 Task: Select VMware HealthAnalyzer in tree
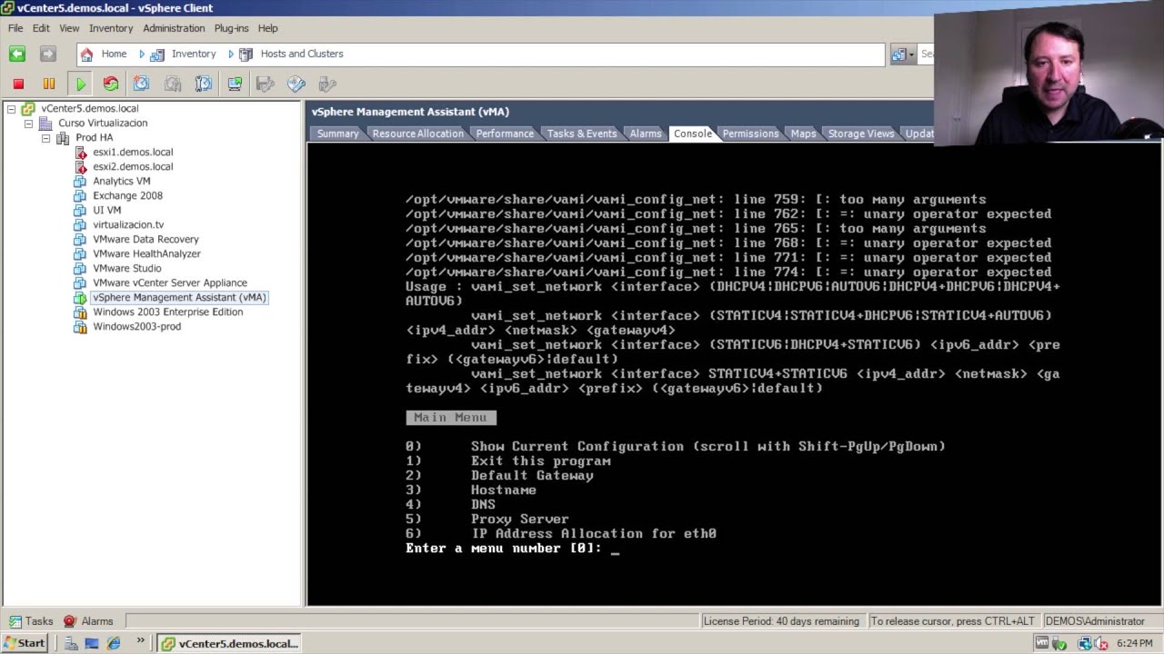[x=146, y=254]
